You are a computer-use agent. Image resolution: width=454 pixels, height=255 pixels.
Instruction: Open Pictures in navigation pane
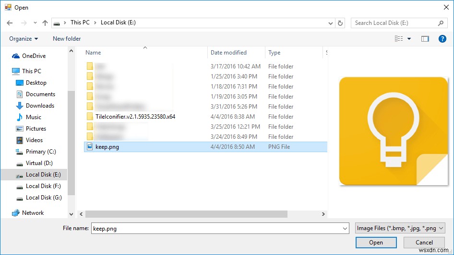(x=36, y=129)
